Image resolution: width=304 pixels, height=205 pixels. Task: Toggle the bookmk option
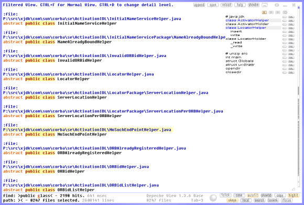(273, 200)
